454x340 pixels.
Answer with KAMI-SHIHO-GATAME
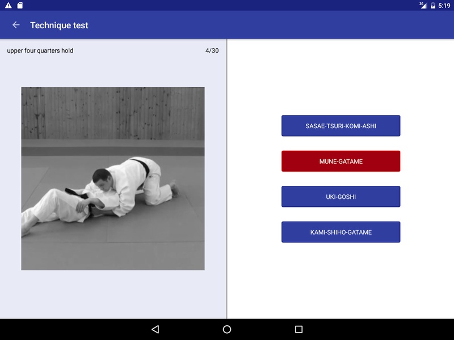click(x=341, y=232)
